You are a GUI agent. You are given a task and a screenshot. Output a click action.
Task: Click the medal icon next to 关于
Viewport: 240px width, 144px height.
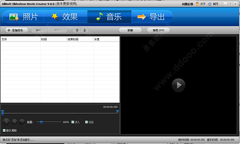click(197, 4)
